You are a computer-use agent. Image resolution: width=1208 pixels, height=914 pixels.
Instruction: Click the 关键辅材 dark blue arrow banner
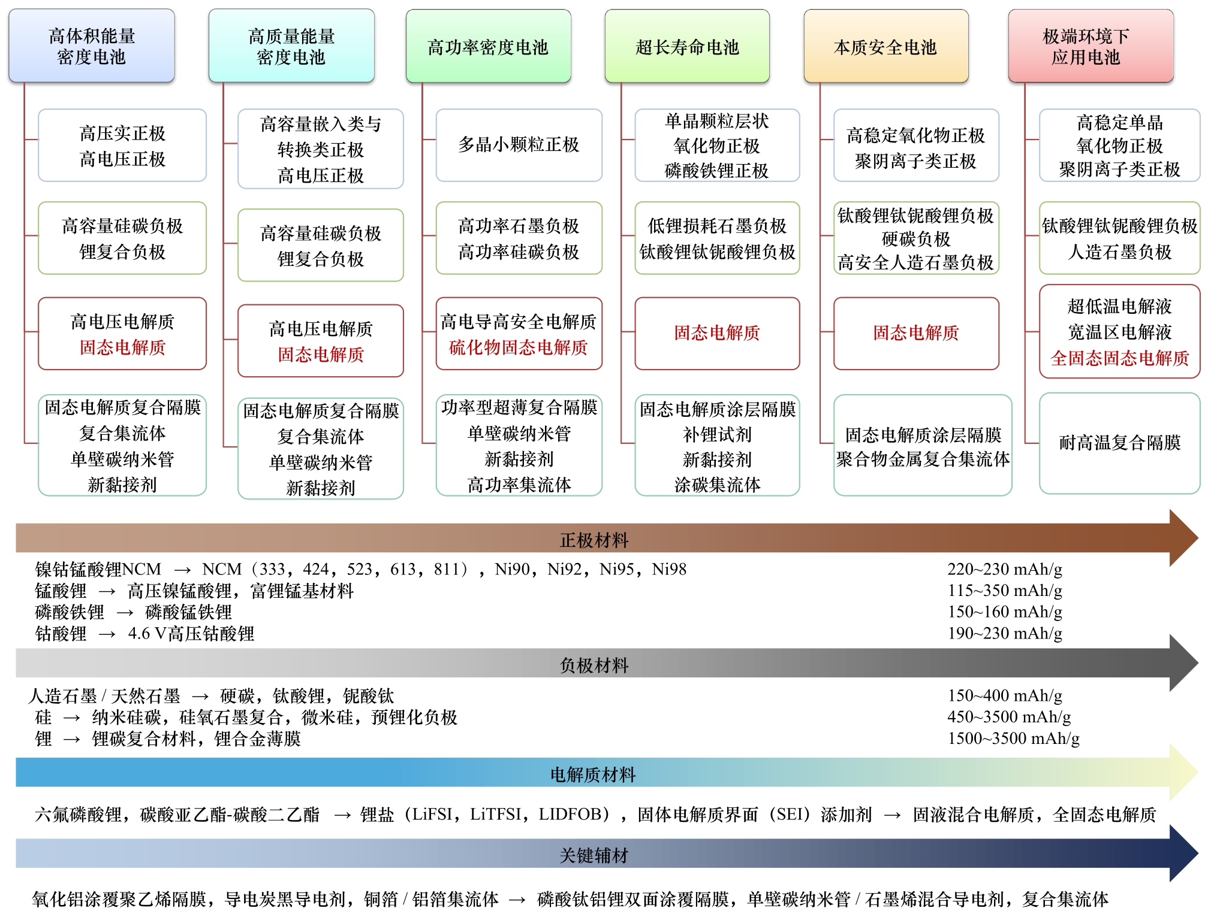point(594,855)
